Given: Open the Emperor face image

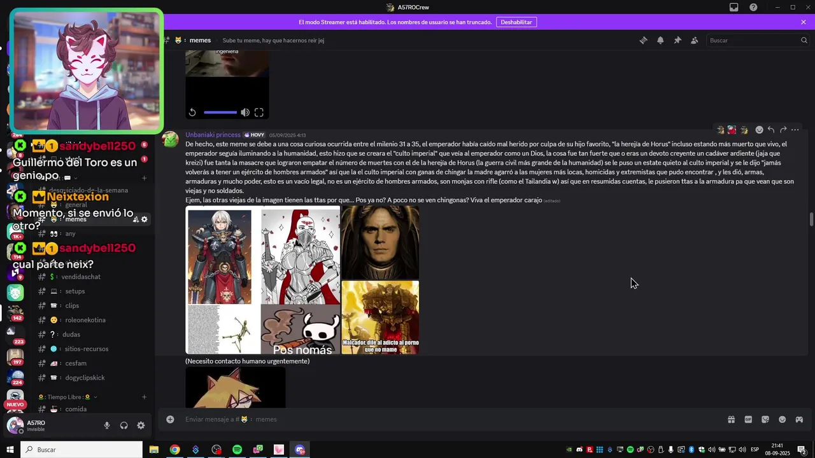Looking at the screenshot, I should 380,242.
